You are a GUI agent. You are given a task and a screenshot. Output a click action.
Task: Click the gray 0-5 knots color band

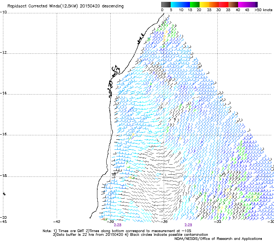point(166,4)
